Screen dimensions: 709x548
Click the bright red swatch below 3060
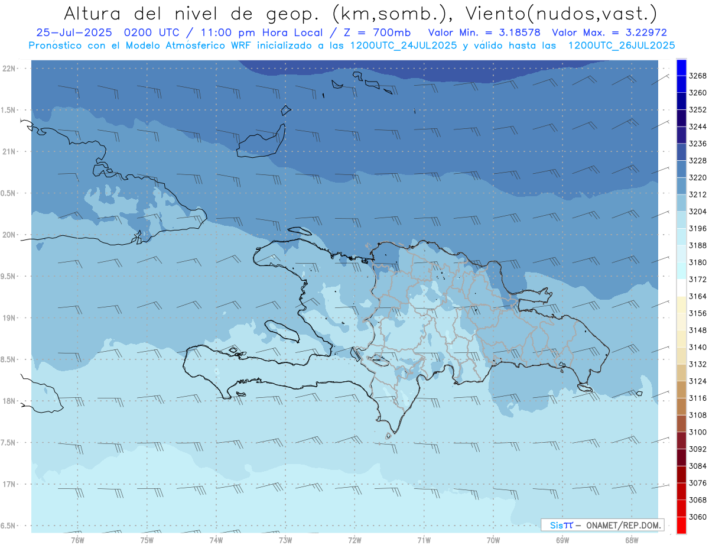point(681,525)
